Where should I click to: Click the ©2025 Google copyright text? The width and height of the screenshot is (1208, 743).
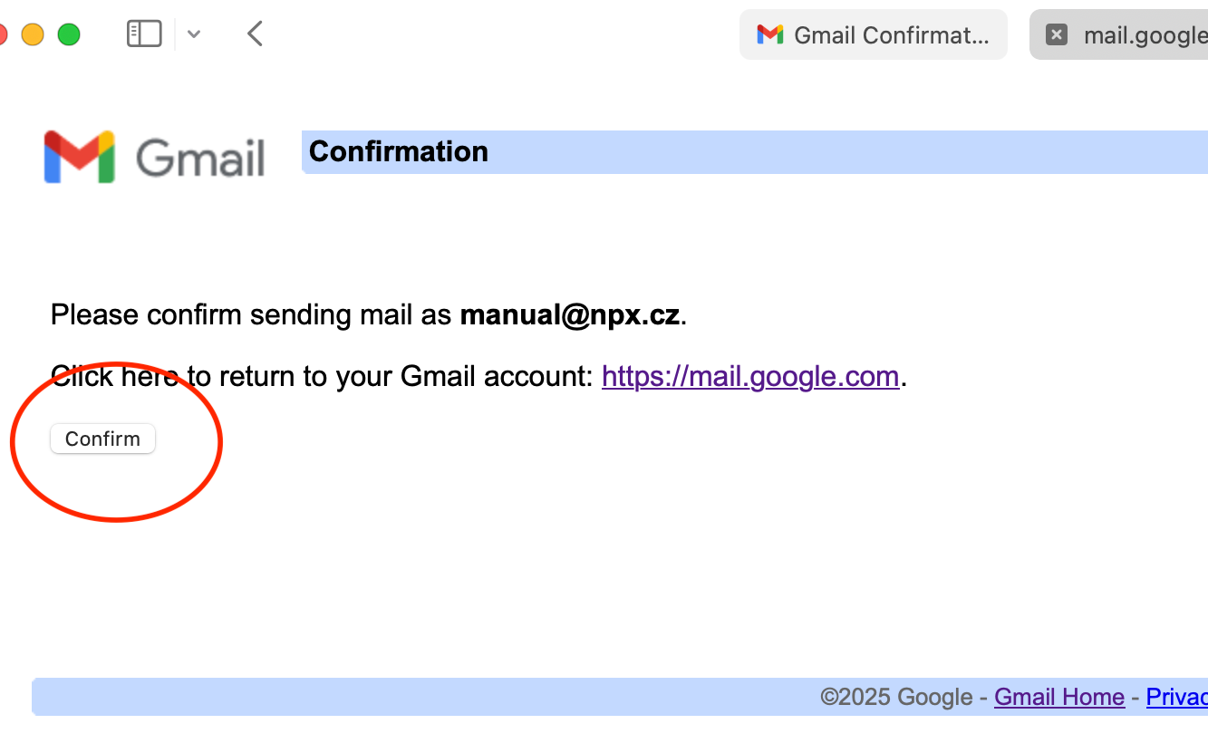(896, 697)
